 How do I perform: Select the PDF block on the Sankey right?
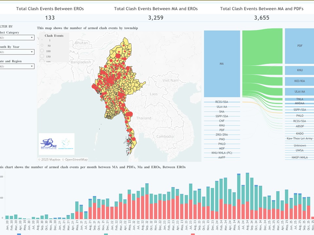pos(299,46)
